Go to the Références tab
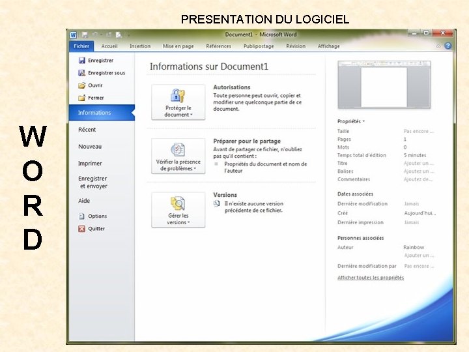 (219, 46)
